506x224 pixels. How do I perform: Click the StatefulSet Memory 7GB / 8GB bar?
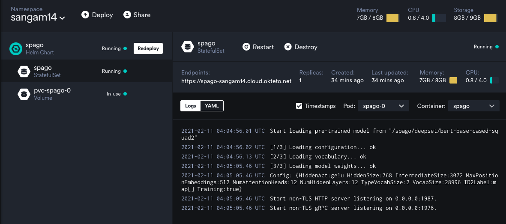(453, 81)
